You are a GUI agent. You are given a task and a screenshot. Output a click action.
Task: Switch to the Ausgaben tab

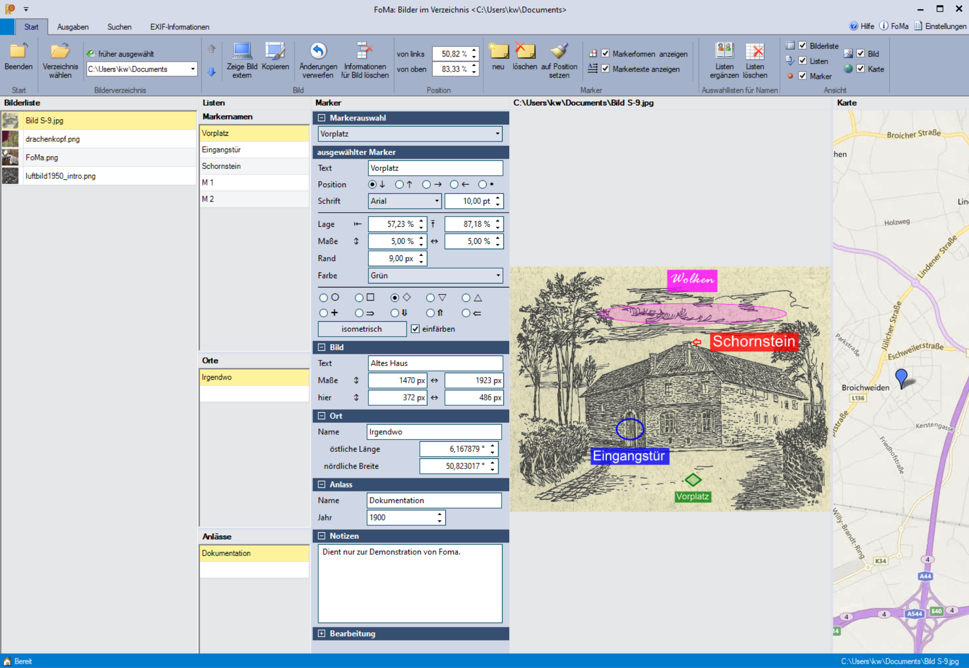click(x=73, y=27)
